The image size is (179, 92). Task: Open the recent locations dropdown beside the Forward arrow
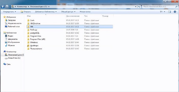[x=10, y=7]
